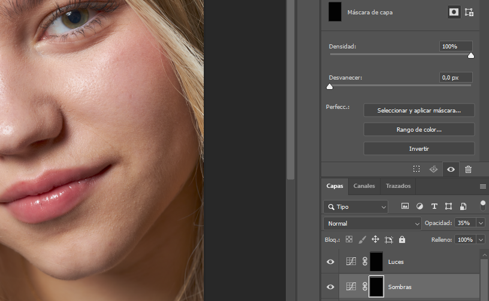Image resolution: width=489 pixels, height=301 pixels.
Task: Toggle mask visibility in Properties panel
Action: click(451, 169)
